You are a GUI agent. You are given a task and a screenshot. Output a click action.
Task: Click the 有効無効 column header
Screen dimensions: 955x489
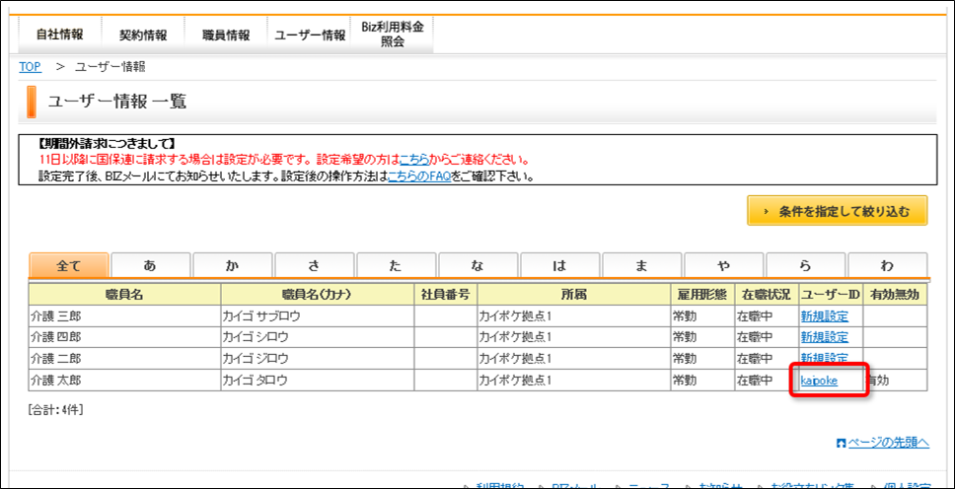[895, 295]
